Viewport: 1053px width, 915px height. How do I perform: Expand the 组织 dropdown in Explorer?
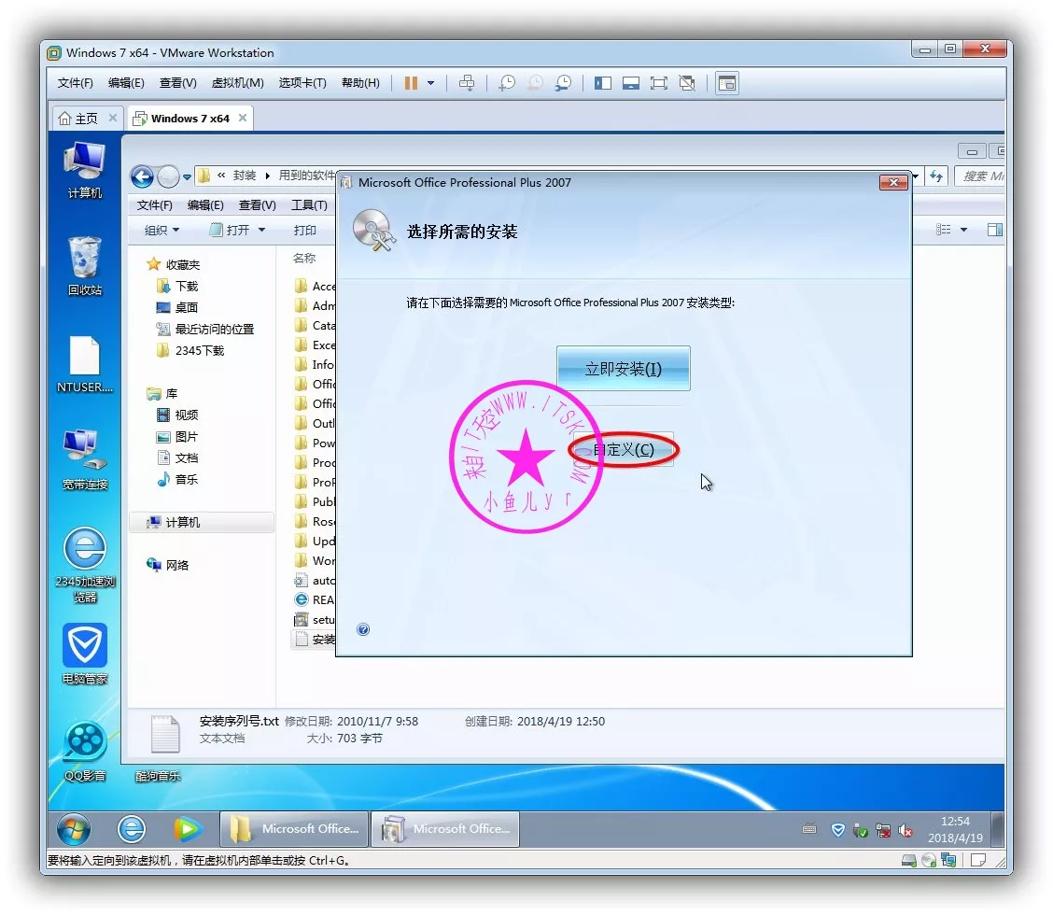pyautogui.click(x=162, y=230)
